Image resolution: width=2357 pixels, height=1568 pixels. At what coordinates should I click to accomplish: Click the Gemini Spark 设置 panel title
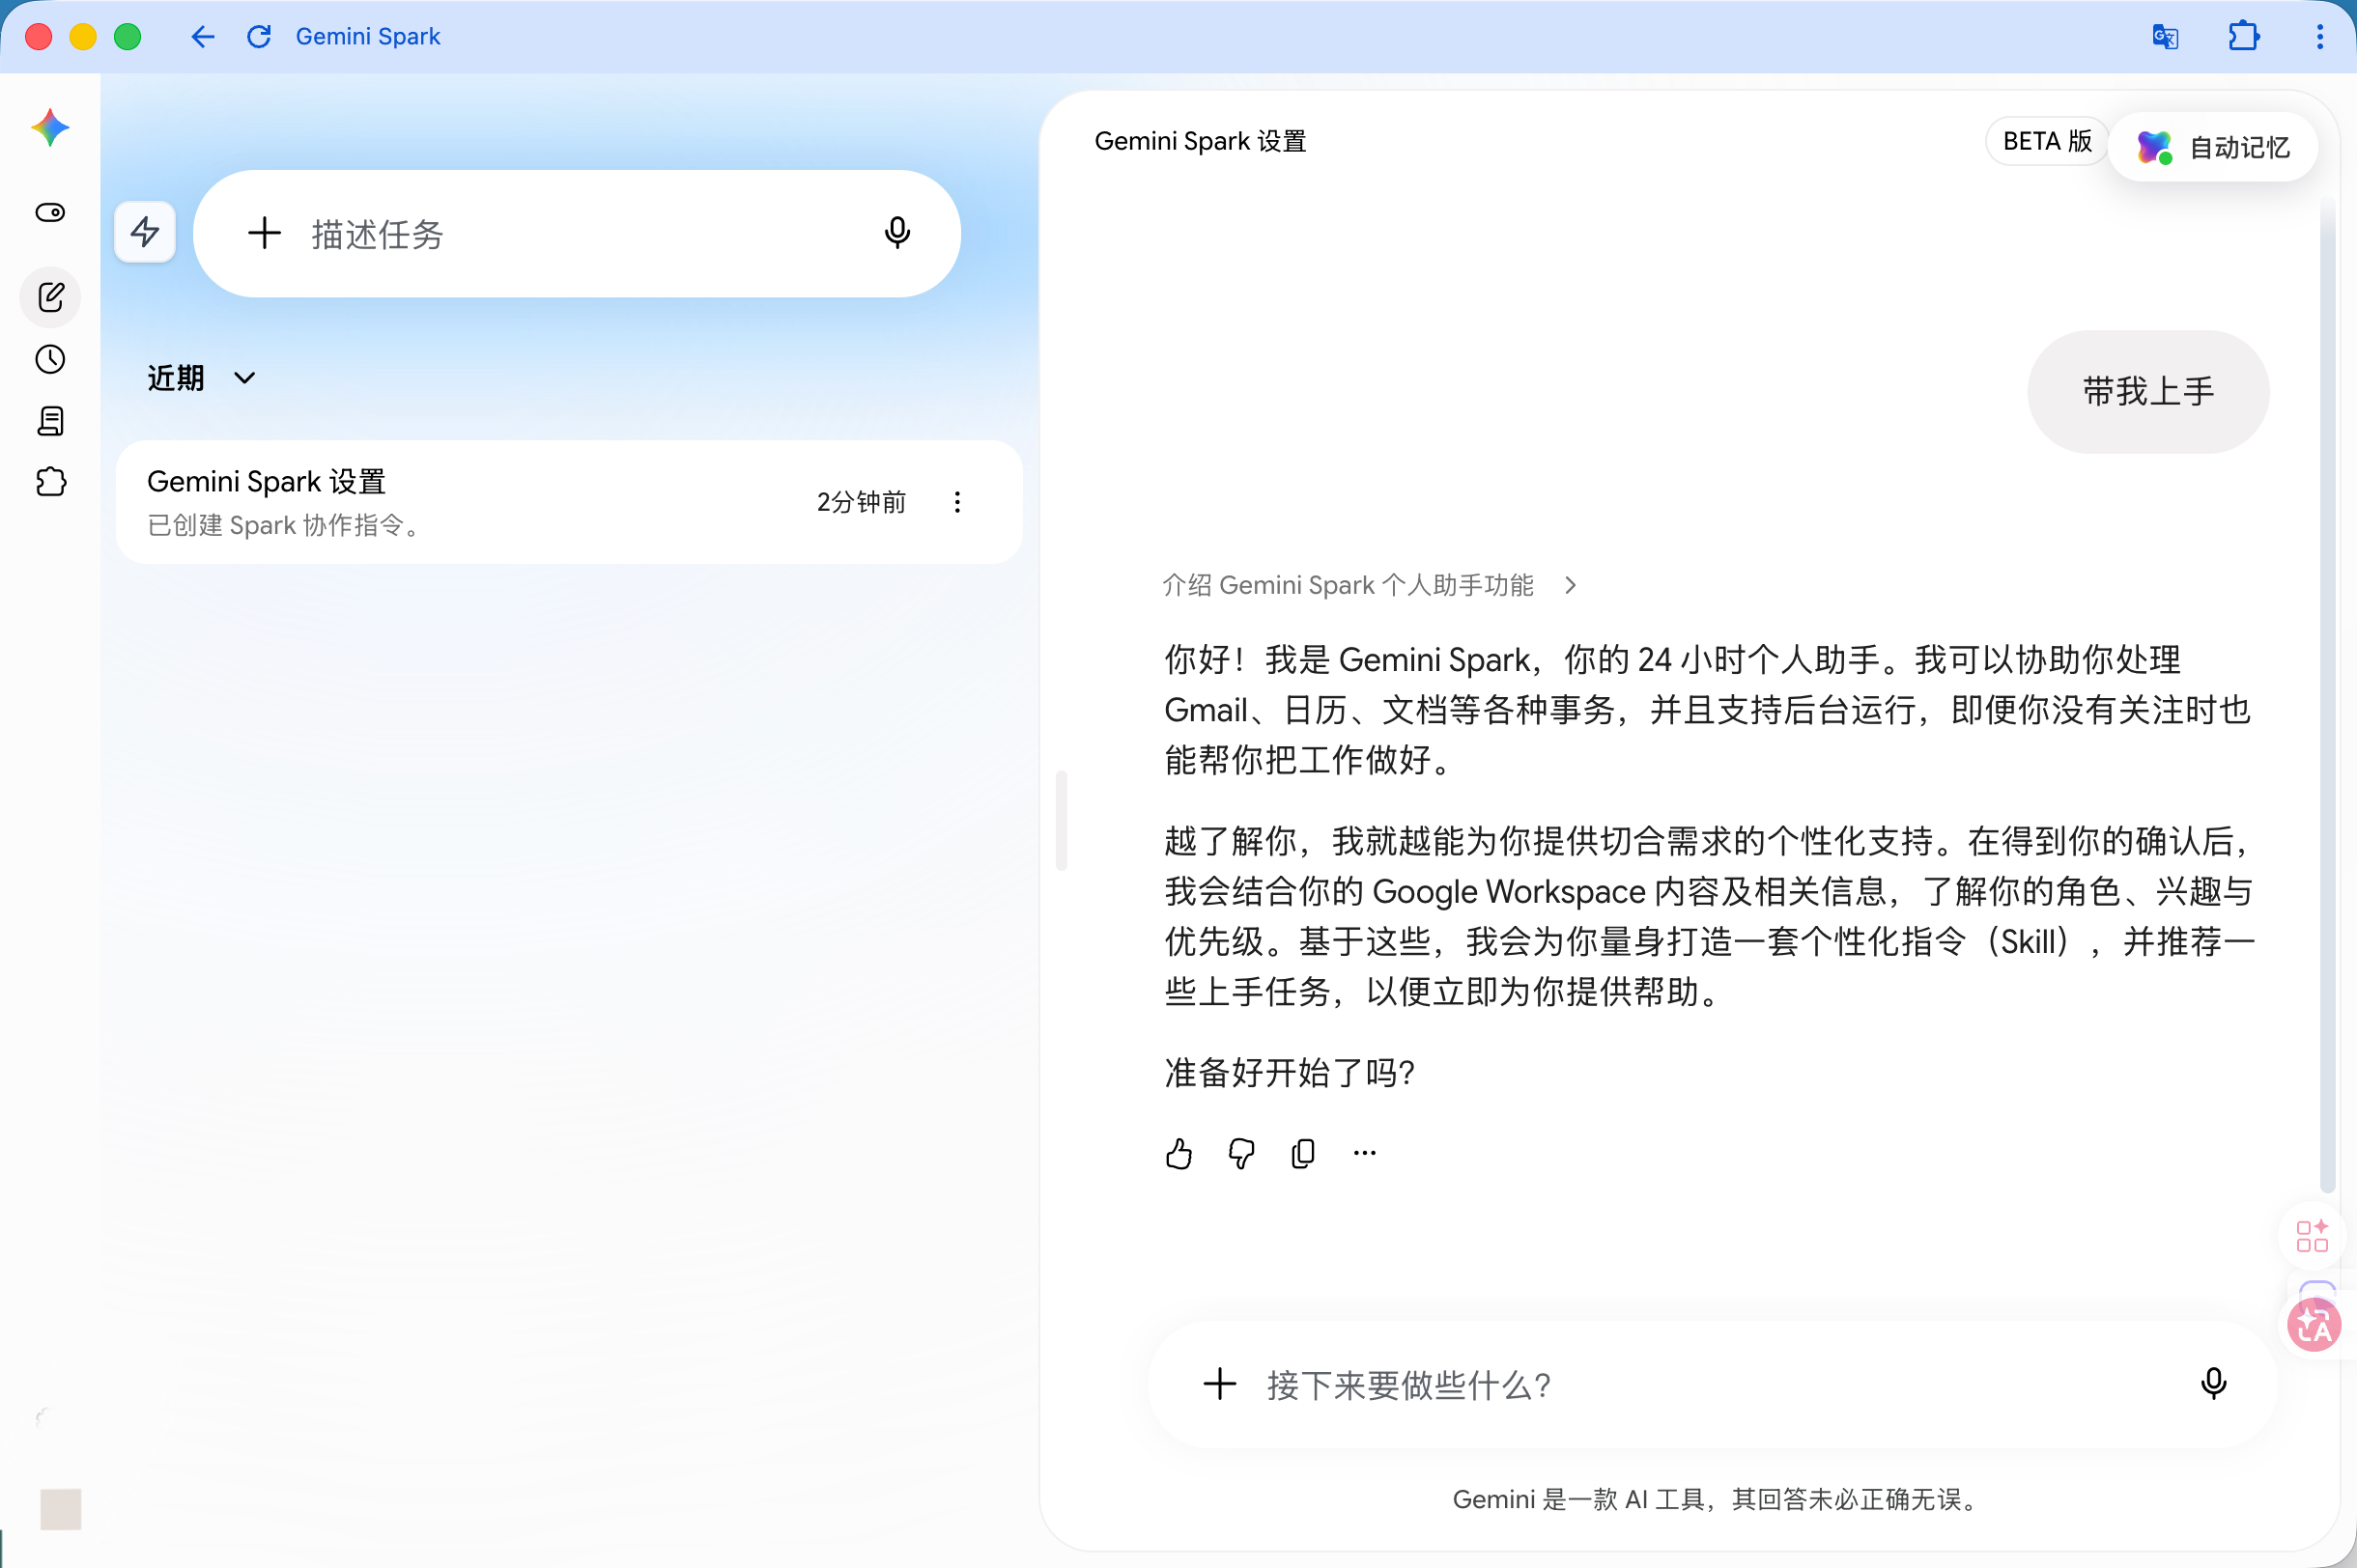[x=1201, y=141]
